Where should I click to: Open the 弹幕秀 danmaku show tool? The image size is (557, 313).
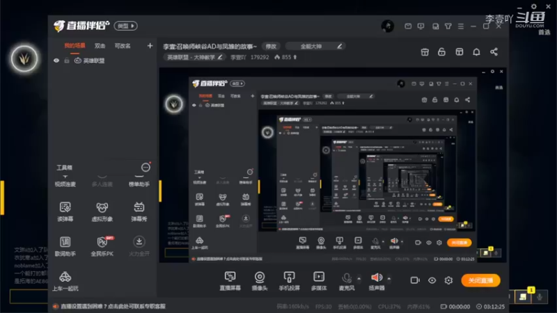pyautogui.click(x=139, y=211)
